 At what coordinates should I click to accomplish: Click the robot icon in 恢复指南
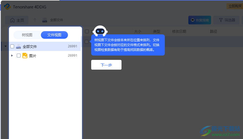pos(192,20)
